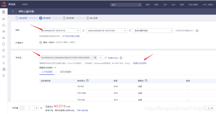Viewport: 216px width, 114px height.
Task: Open 备案 in the top bar
Action: point(182,5)
